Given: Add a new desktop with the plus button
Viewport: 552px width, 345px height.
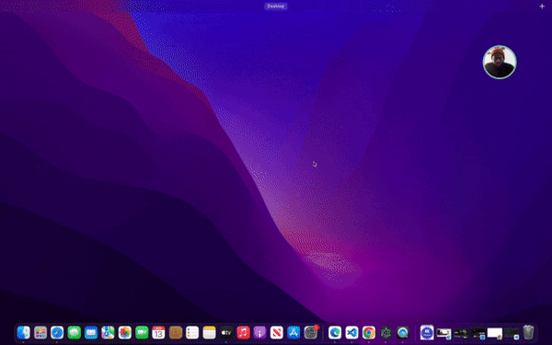Looking at the screenshot, I should 542,6.
